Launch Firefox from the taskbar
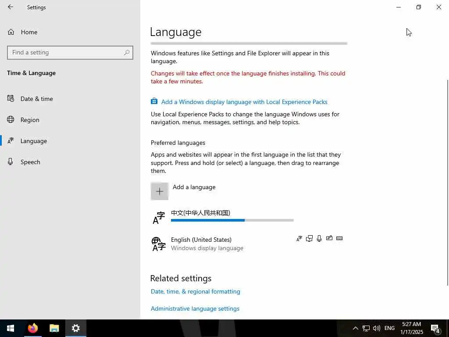The height and width of the screenshot is (337, 449). point(32,328)
